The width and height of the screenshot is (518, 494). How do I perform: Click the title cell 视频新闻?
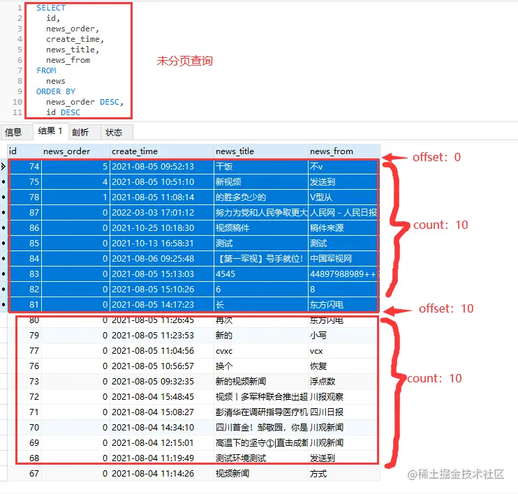coord(261,474)
